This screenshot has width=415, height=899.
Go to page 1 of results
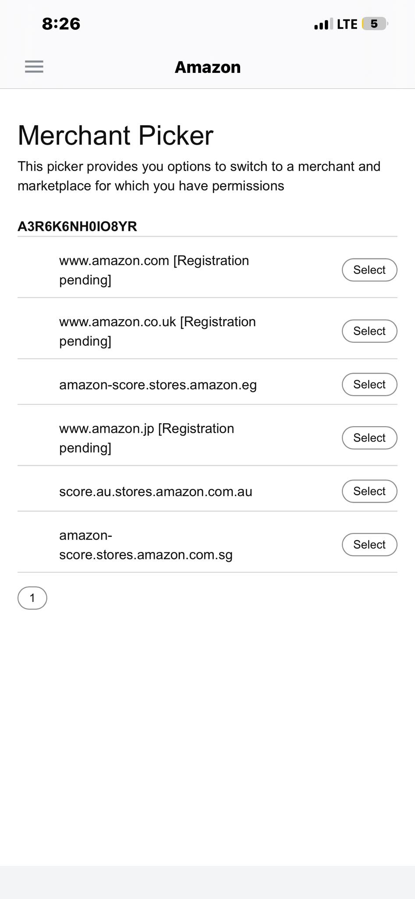(x=32, y=598)
